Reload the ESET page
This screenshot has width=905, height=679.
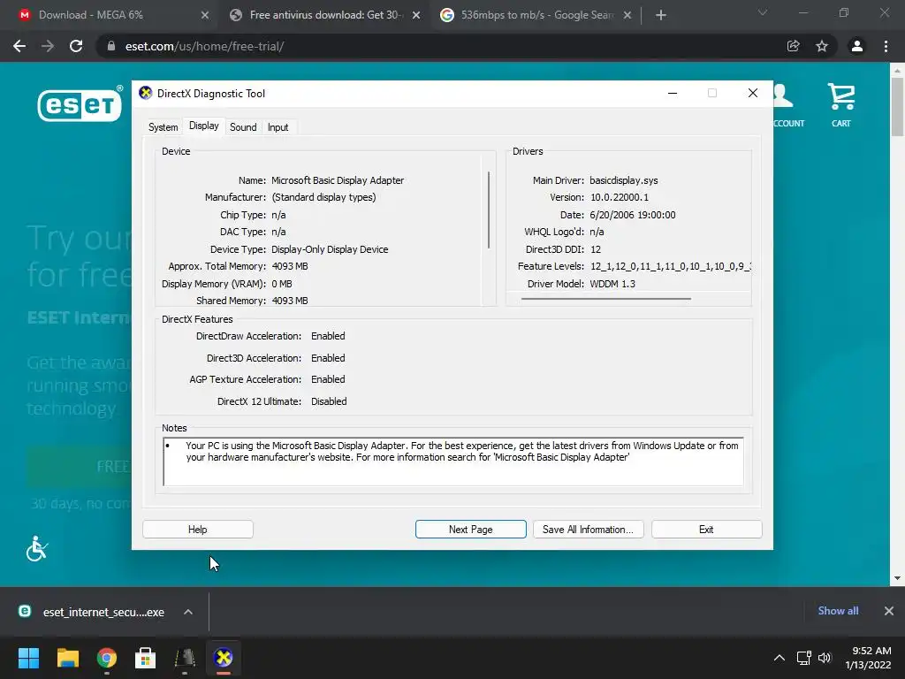coord(76,46)
